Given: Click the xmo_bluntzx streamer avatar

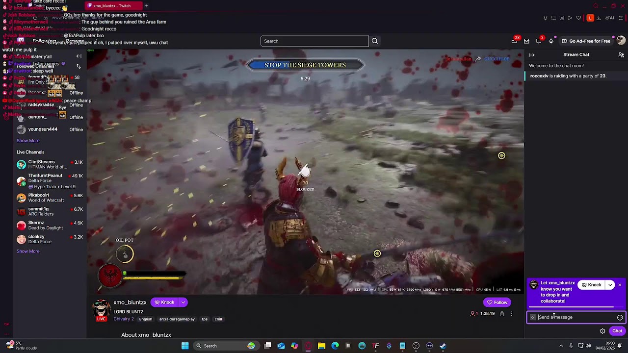Looking at the screenshot, I should point(102,309).
